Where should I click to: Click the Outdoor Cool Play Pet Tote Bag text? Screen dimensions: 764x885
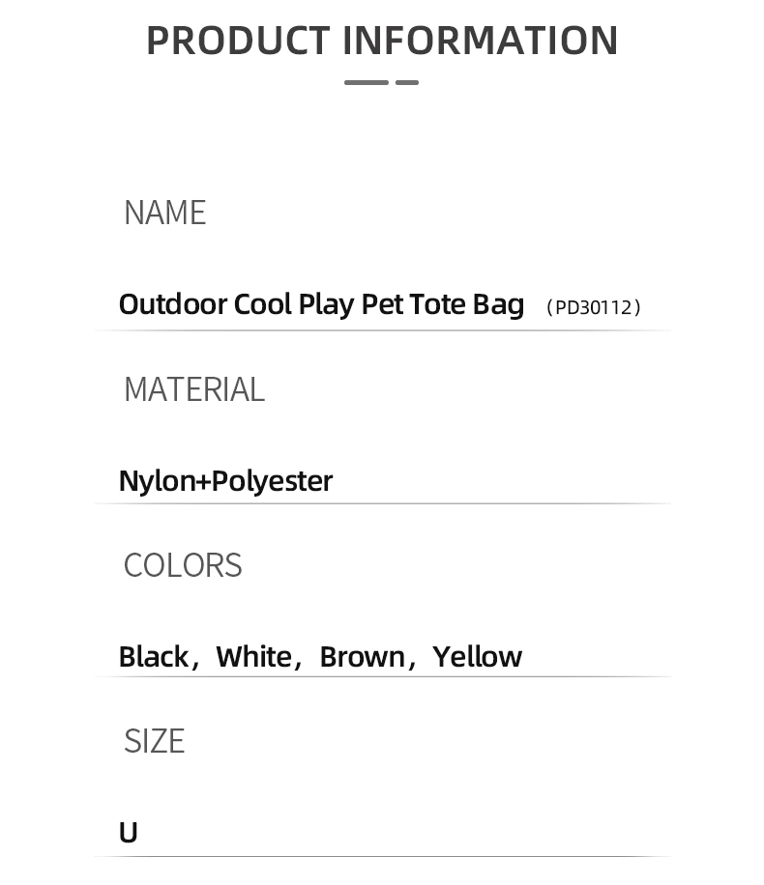[321, 304]
